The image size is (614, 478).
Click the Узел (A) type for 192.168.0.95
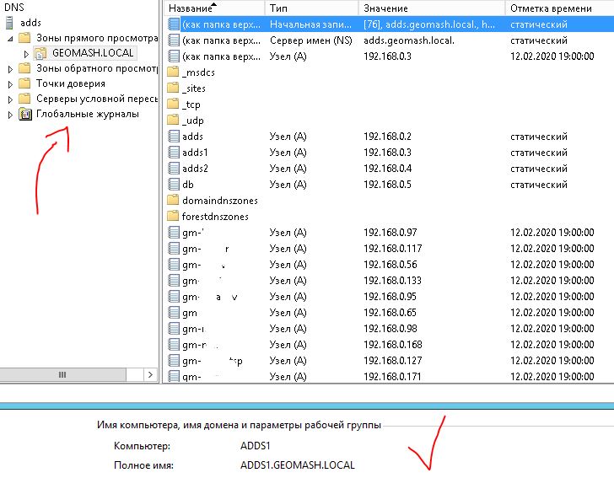[288, 297]
